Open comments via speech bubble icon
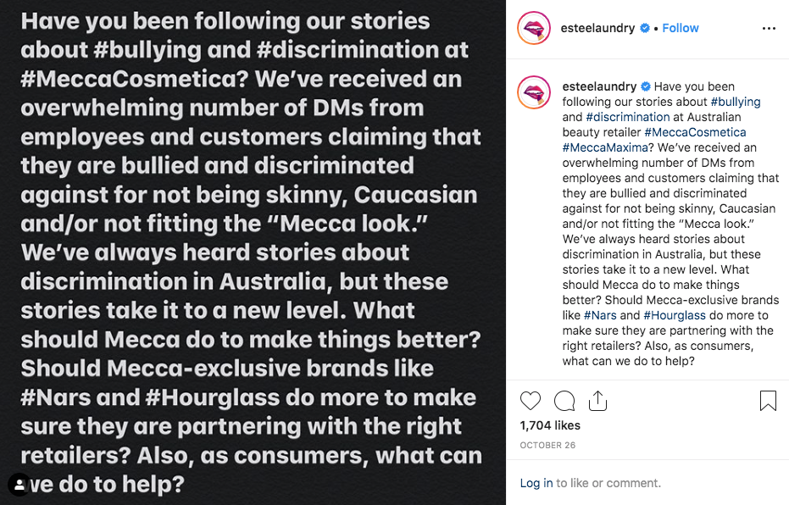 pyautogui.click(x=564, y=401)
